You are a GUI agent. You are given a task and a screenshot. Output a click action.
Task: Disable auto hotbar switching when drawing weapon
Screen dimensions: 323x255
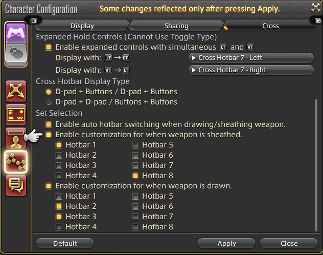(x=49, y=124)
